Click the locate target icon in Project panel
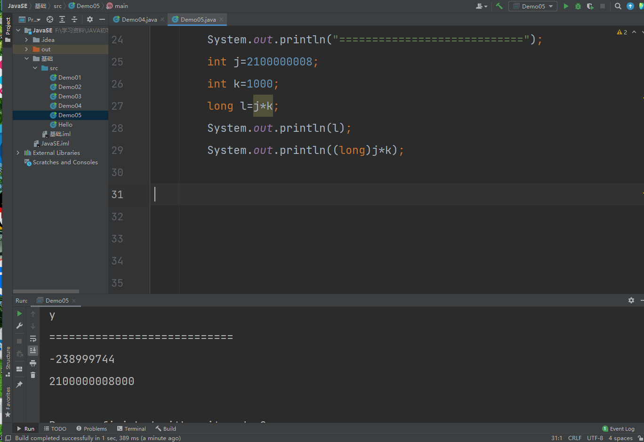The width and height of the screenshot is (644, 442). coord(50,19)
